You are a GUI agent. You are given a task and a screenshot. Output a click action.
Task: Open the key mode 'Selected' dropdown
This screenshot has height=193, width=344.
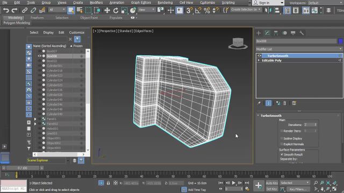click(x=295, y=183)
